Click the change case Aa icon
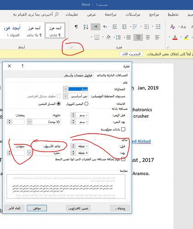193x229 pixels. (183, 27)
